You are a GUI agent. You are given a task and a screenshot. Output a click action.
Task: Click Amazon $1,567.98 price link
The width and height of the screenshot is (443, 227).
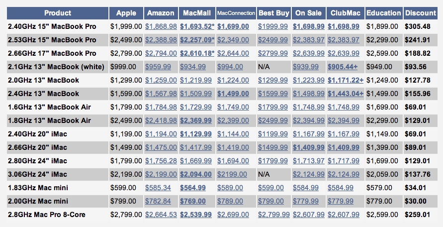[161, 94]
